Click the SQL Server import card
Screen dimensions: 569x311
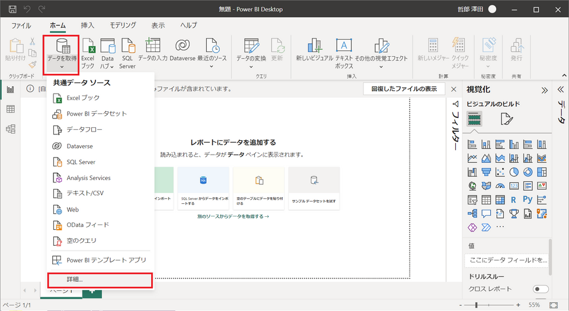203,188
